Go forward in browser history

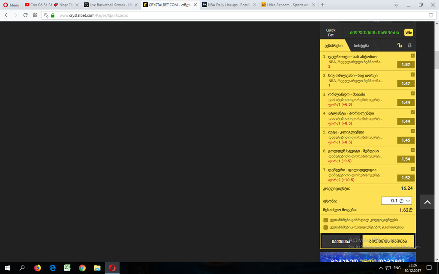[16, 15]
